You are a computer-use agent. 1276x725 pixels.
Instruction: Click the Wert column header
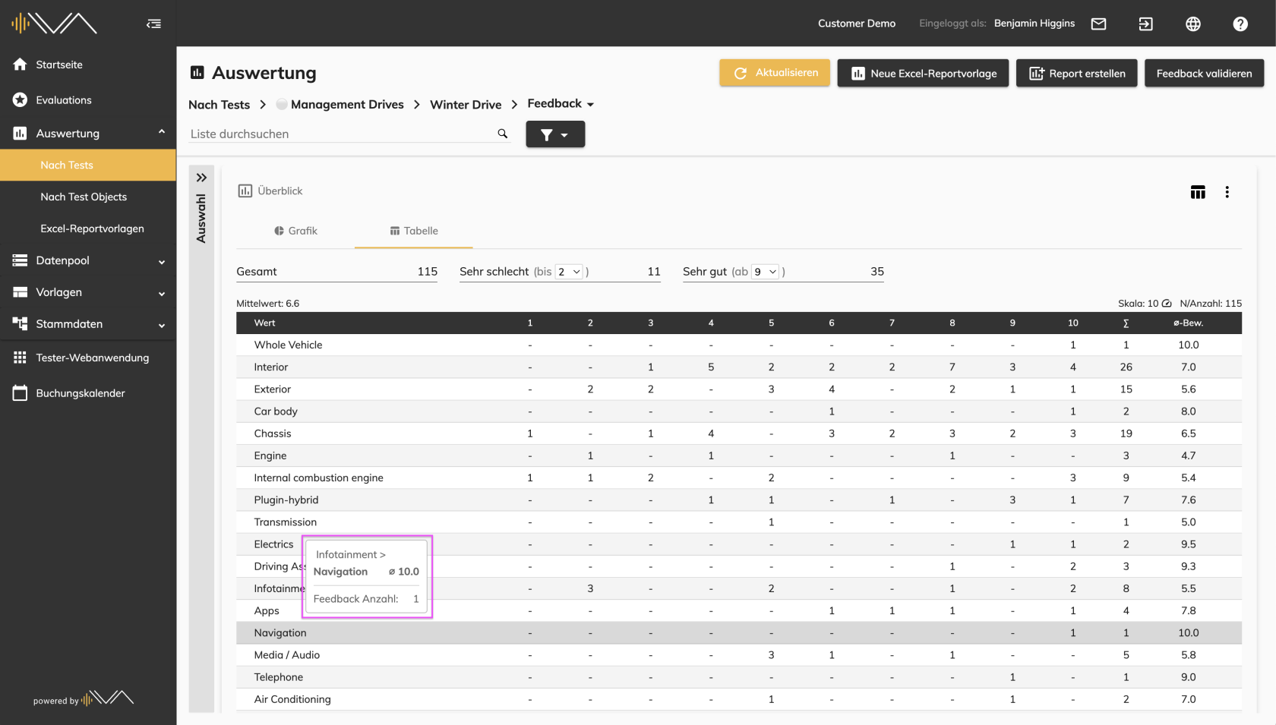264,323
